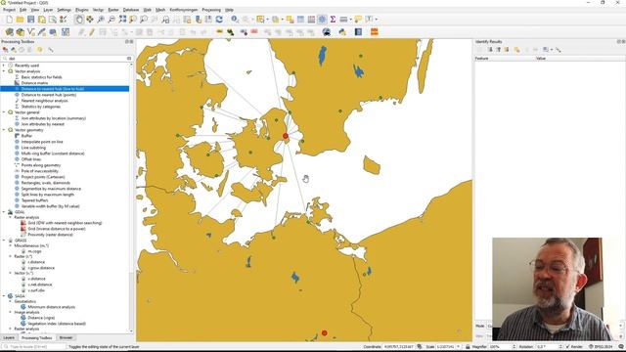The image size is (626, 352).
Task: Select Distance matrix algorithm
Action: pyautogui.click(x=34, y=83)
